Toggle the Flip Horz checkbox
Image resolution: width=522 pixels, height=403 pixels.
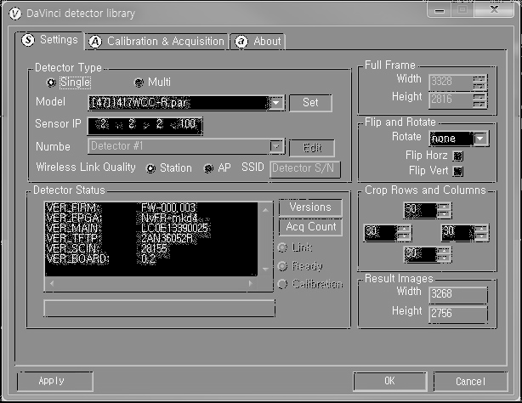point(458,156)
